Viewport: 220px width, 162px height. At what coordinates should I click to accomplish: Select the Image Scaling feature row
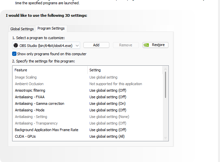click(x=26, y=77)
